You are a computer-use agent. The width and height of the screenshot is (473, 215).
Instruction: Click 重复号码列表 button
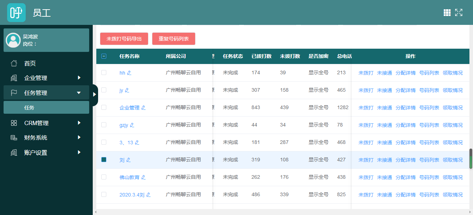pyautogui.click(x=174, y=39)
